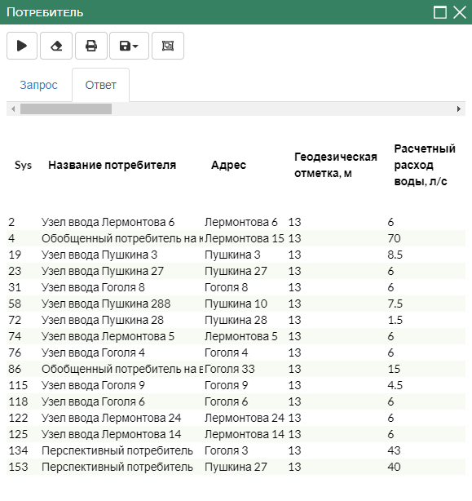Select row Узел ввода Гоголя 8
The image size is (472, 501).
236,287
